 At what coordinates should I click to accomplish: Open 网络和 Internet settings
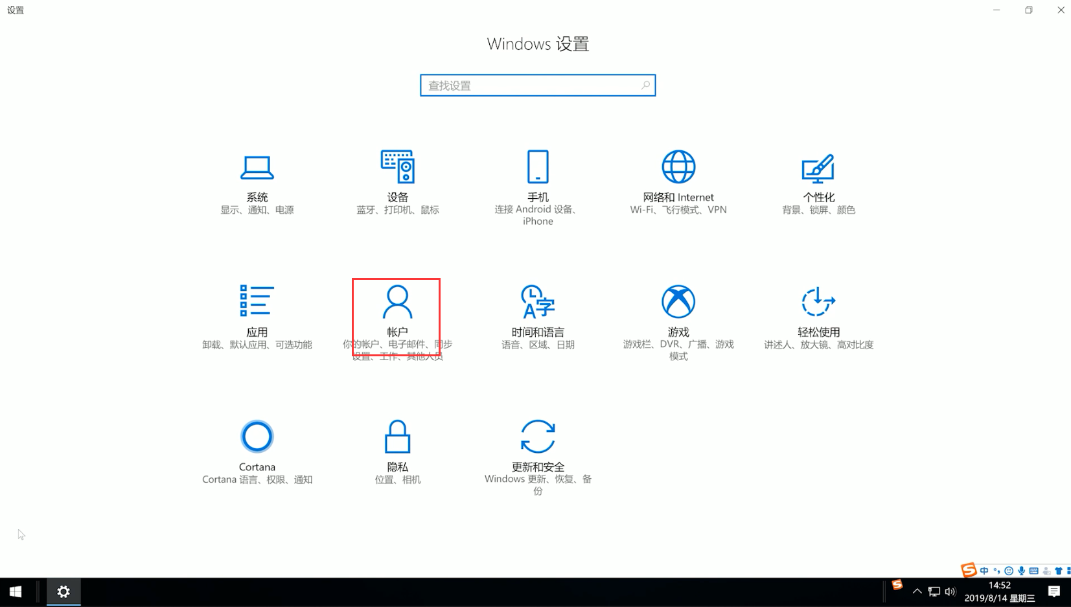(678, 183)
